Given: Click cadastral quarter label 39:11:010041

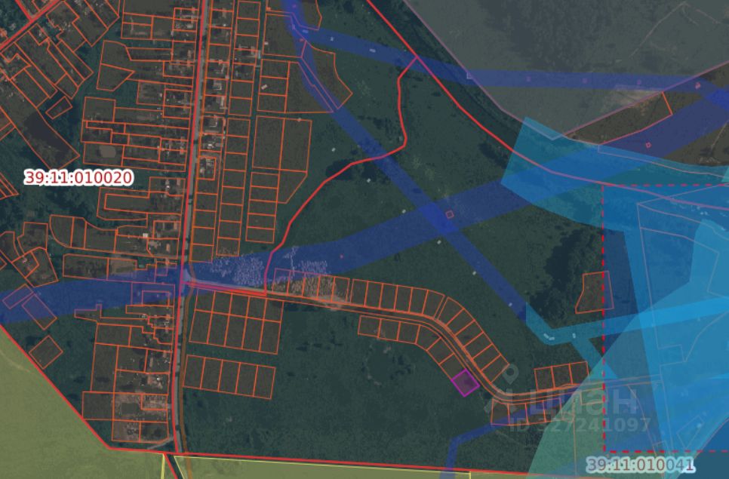Looking at the screenshot, I should click(x=640, y=464).
